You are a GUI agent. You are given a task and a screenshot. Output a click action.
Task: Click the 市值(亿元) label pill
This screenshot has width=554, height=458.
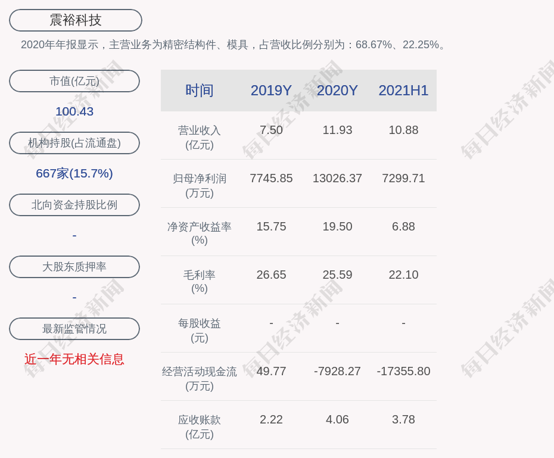click(74, 81)
